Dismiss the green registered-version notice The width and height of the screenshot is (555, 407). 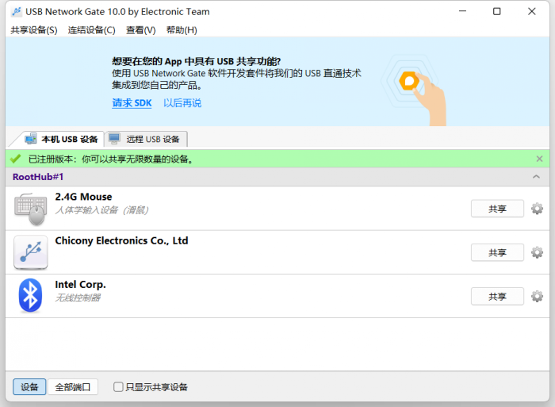pyautogui.click(x=539, y=159)
